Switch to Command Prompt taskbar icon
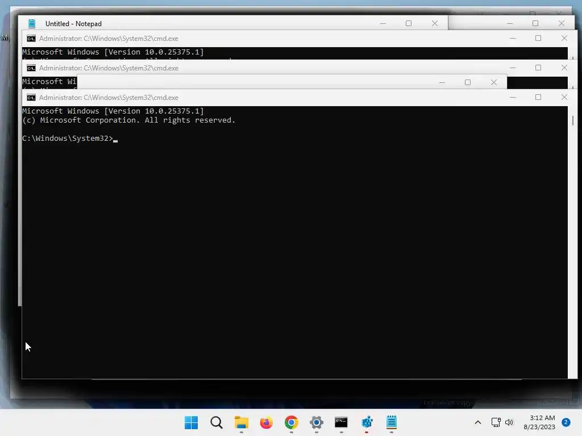The image size is (582, 436). [341, 422]
